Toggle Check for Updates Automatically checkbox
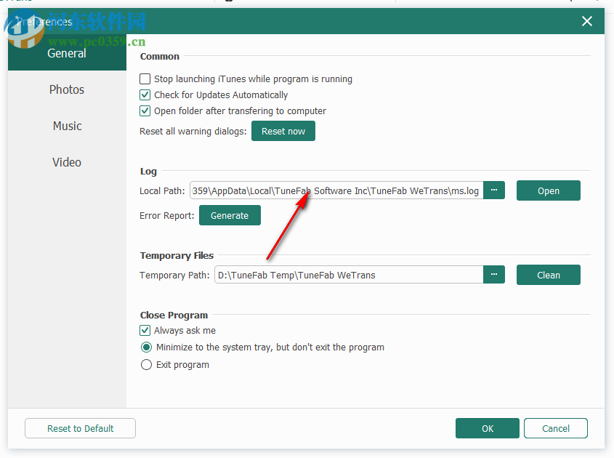Viewport: 614px width, 458px height. [x=145, y=95]
